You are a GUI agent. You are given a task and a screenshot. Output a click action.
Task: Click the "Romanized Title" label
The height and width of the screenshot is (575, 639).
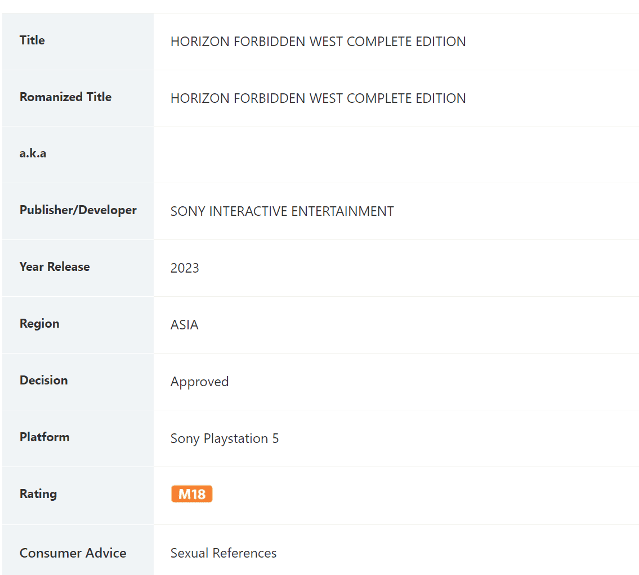coord(65,97)
